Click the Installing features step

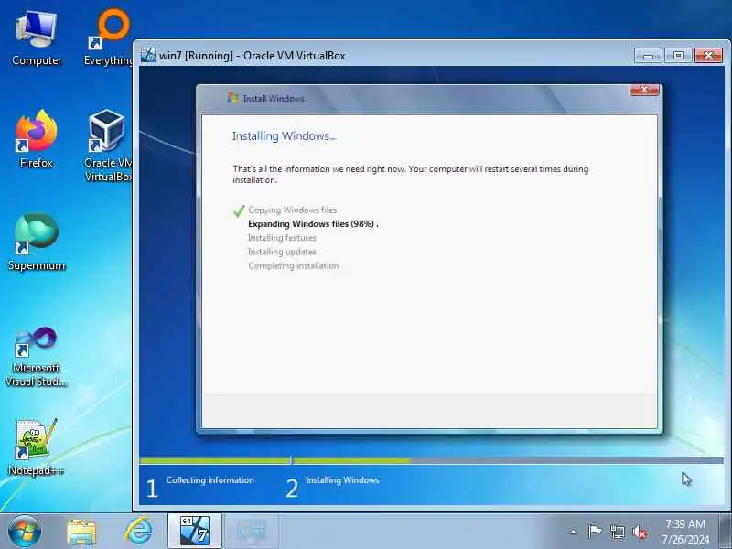(282, 238)
